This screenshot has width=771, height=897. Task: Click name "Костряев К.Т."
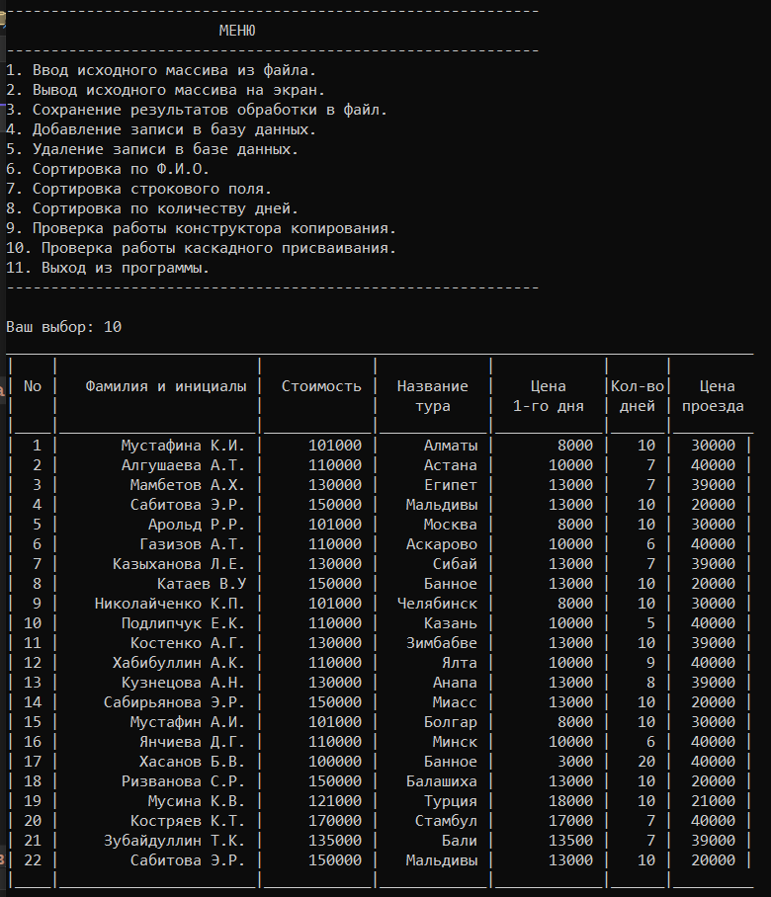pyautogui.click(x=187, y=821)
